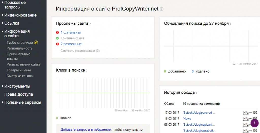Click the 06.03.2017 crawl date
The image size is (260, 133).
pyautogui.click(x=172, y=125)
